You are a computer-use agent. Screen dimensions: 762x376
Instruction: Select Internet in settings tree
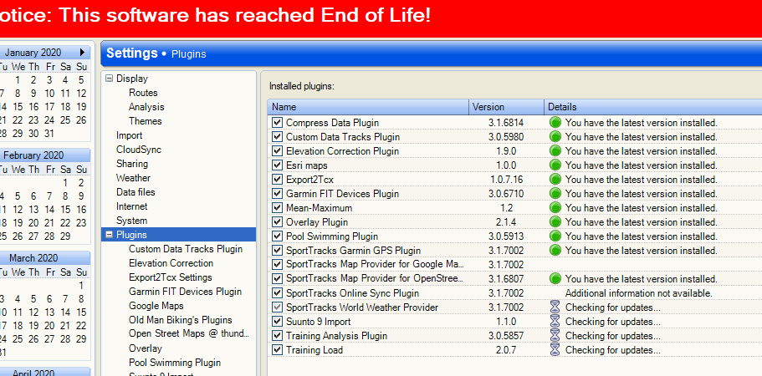pos(131,206)
